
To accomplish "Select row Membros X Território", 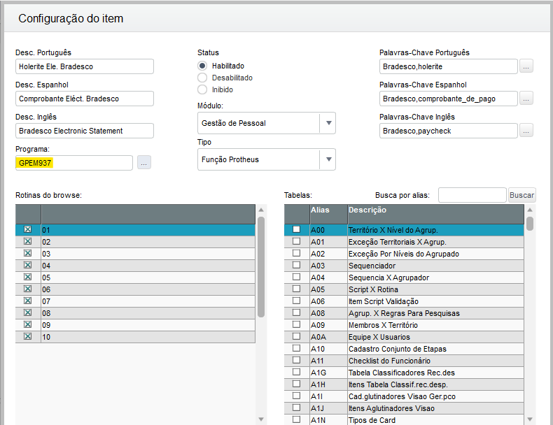I will pos(404,325).
